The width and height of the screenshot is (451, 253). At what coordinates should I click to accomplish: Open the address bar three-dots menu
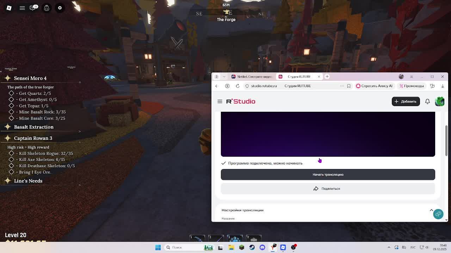(x=342, y=86)
